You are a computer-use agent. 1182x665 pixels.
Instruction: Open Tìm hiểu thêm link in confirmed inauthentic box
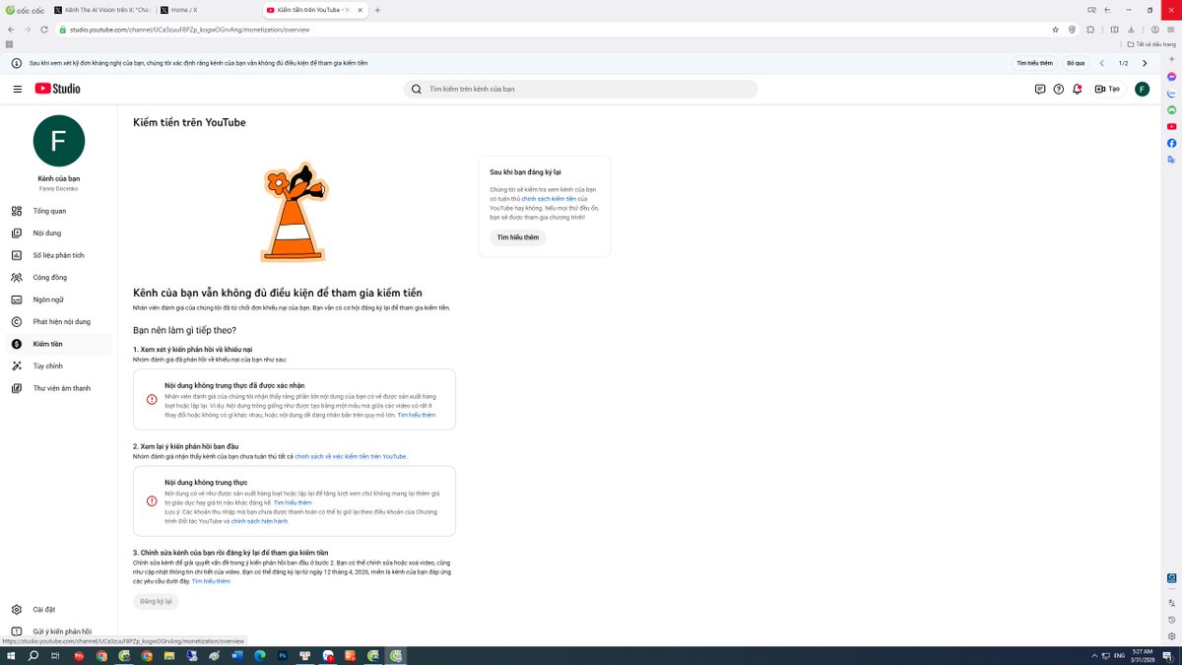pyautogui.click(x=417, y=416)
